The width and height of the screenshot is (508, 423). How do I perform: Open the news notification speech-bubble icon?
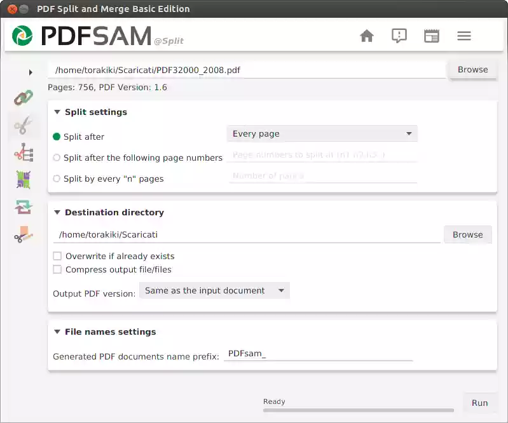pyautogui.click(x=399, y=36)
